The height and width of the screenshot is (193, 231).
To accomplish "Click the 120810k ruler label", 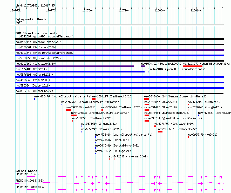I will point(196,10).
